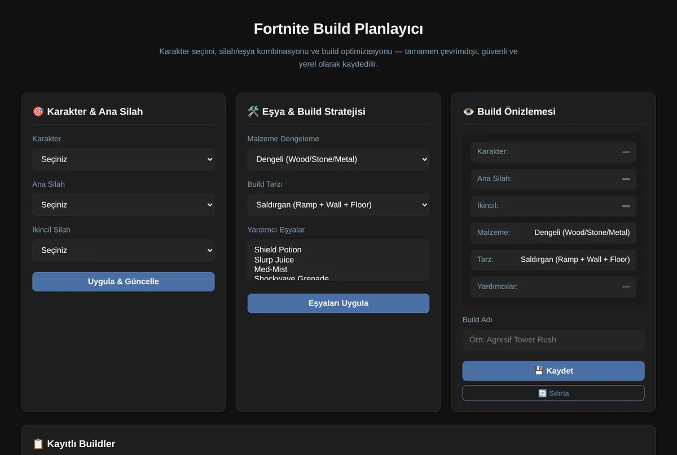Click the Tarz preview value Saldırgan
The height and width of the screenshot is (455, 677).
pos(575,259)
